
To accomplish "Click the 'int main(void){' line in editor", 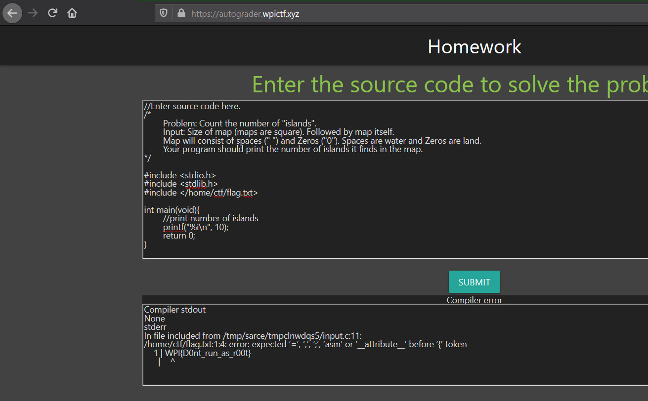I will 172,210.
